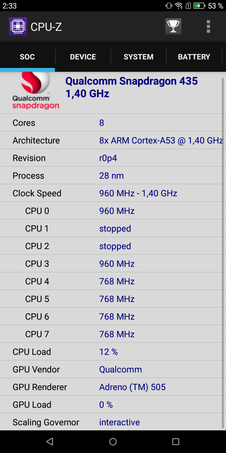Tap the Android back navigation button
Screen dimensions: 226x453
(x=50, y=442)
